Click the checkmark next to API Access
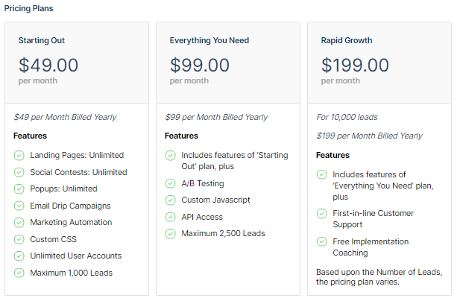Viewport: 460px width, 301px height. 171,217
